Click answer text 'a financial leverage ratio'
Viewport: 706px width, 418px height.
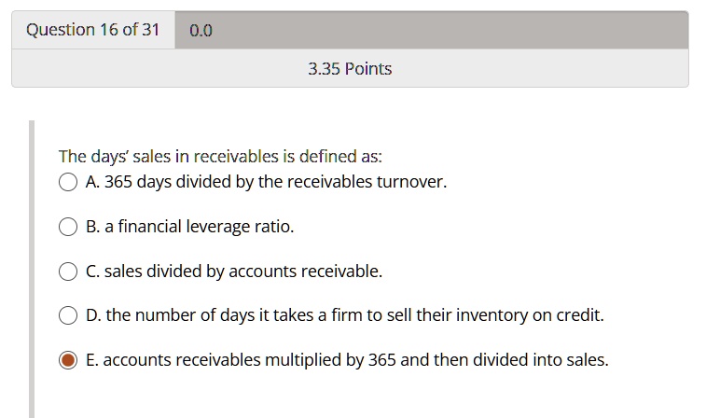199,227
